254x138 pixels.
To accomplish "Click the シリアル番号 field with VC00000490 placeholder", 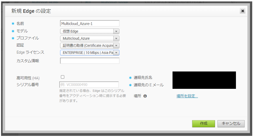I will [x=89, y=85].
